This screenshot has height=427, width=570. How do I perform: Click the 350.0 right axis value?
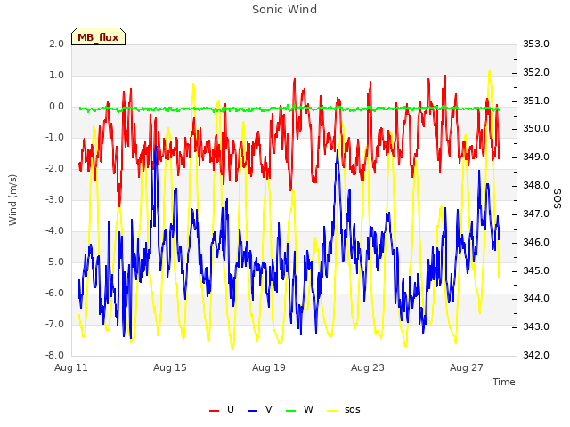pyautogui.click(x=536, y=129)
